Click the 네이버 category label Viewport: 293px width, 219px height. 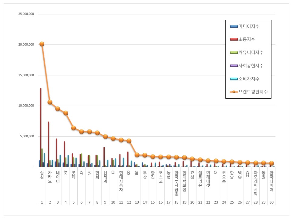point(58,177)
